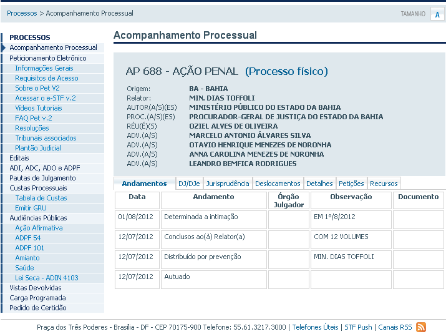
Task: Click the Processos breadcrumb link
Action: click(22, 13)
